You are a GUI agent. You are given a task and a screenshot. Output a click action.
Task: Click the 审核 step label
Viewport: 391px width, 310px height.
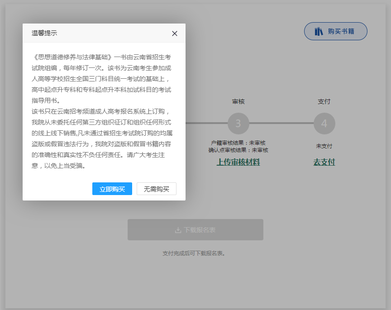[238, 101]
